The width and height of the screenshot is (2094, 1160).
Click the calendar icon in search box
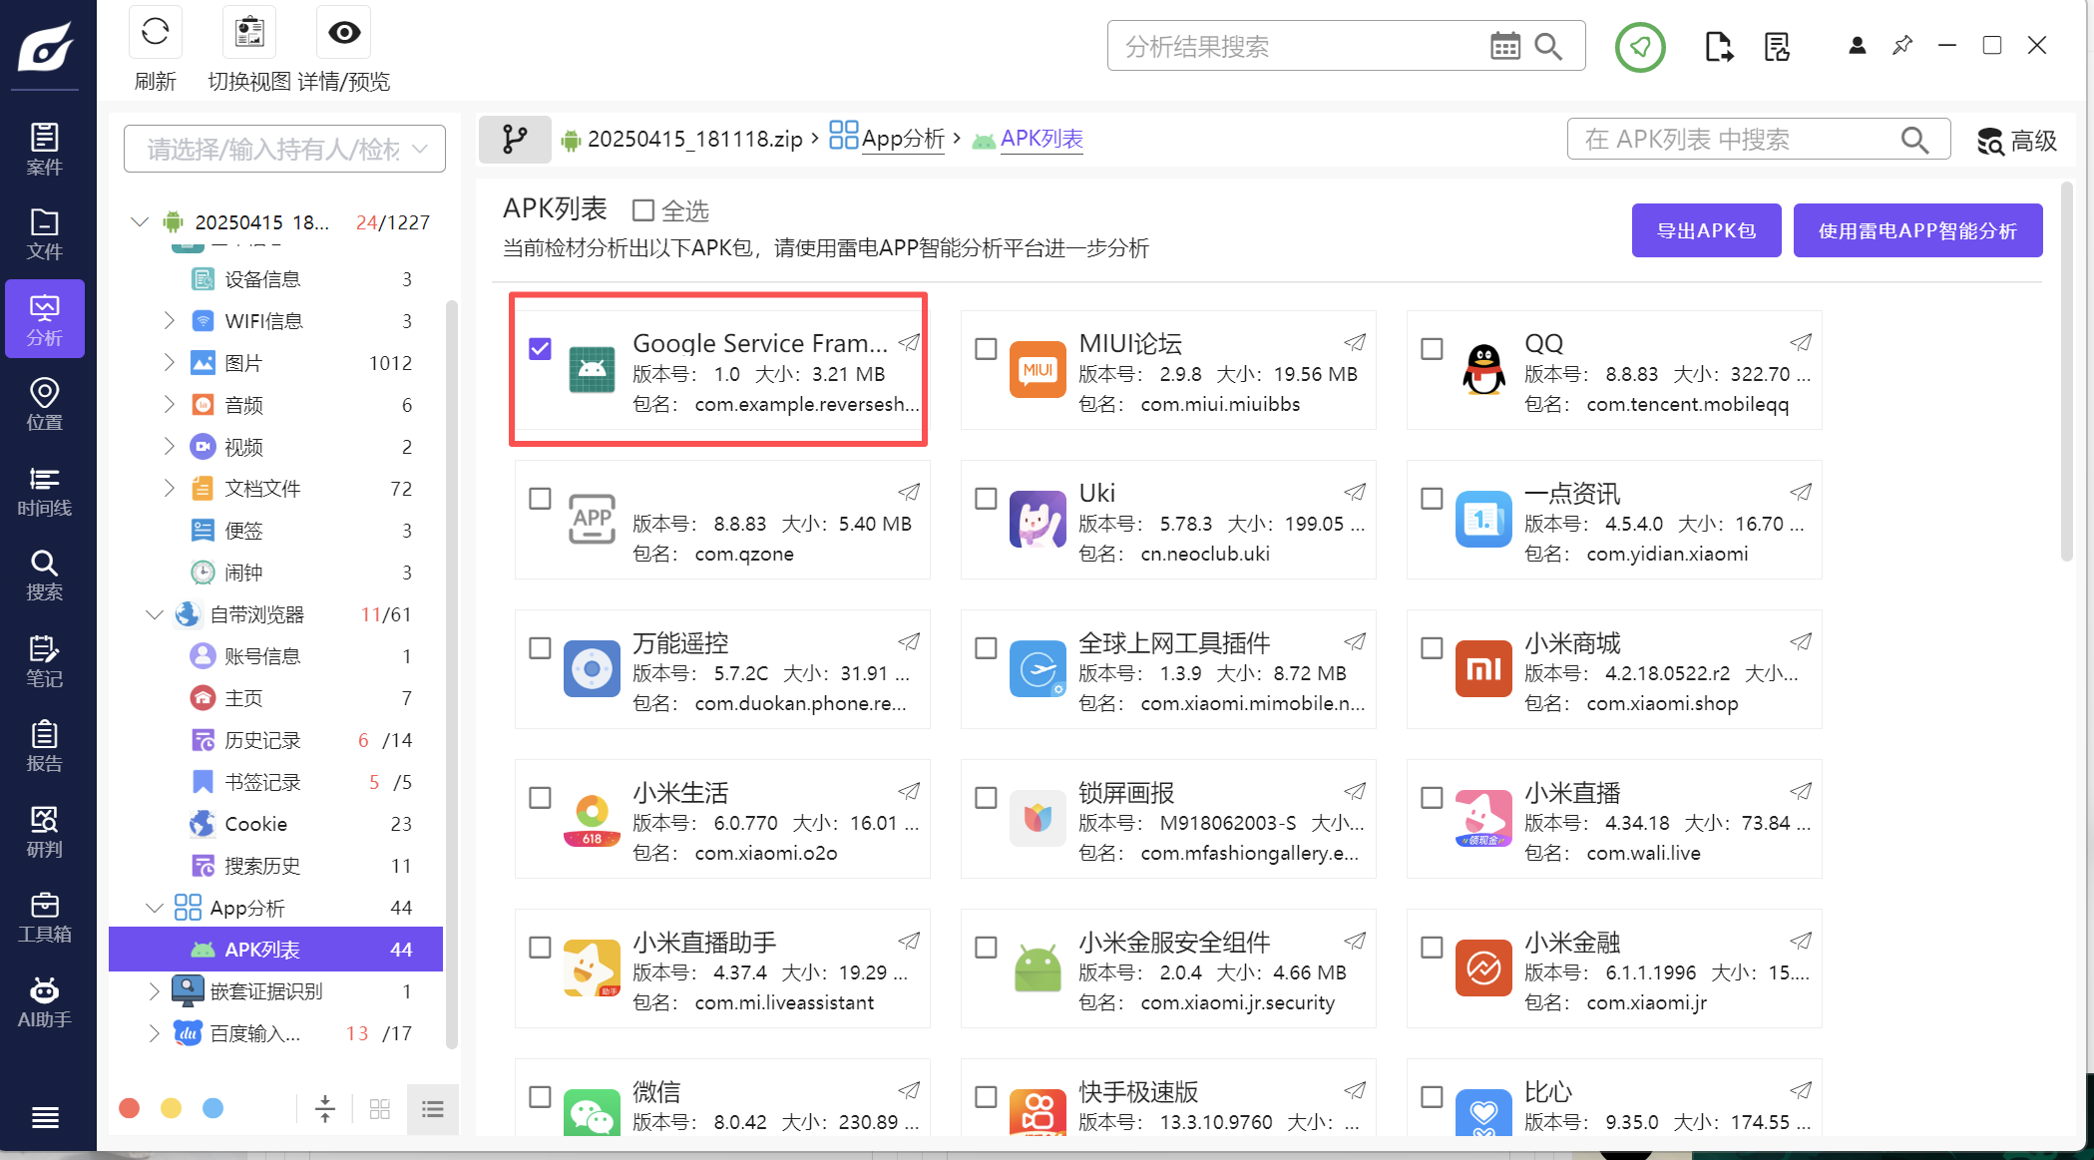coord(1504,46)
